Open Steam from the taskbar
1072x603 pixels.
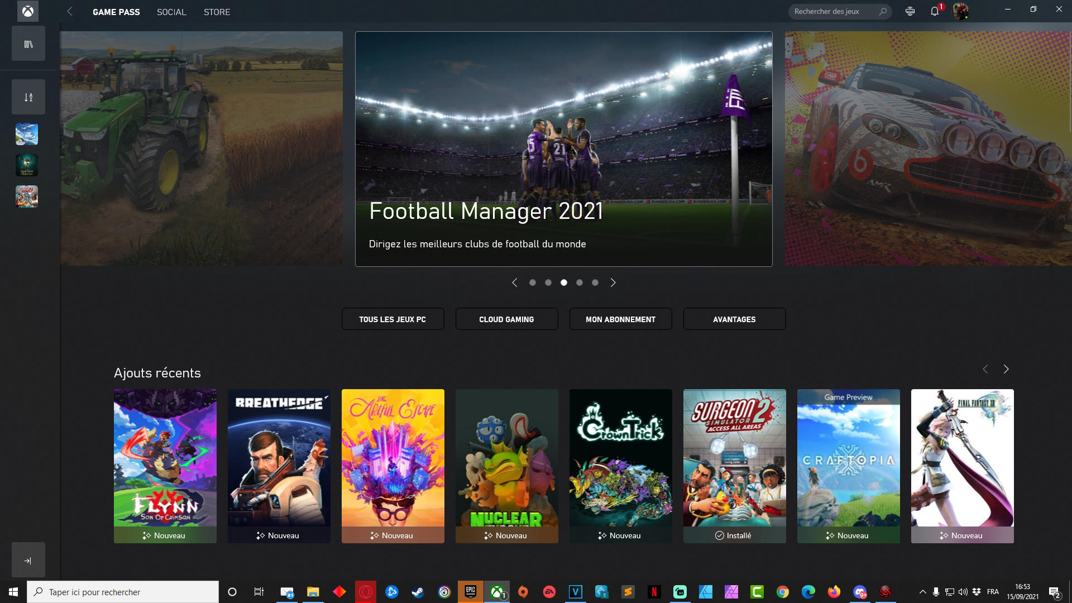pyautogui.click(x=418, y=592)
